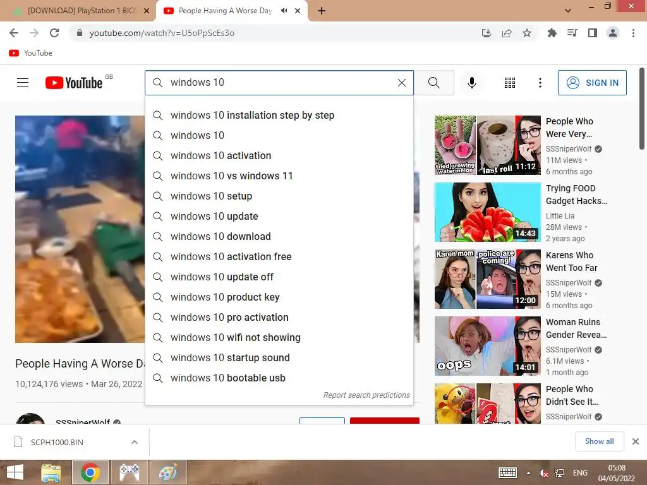This screenshot has height=485, width=647.
Task: Click the page vertical scrollbar
Action: point(642,109)
